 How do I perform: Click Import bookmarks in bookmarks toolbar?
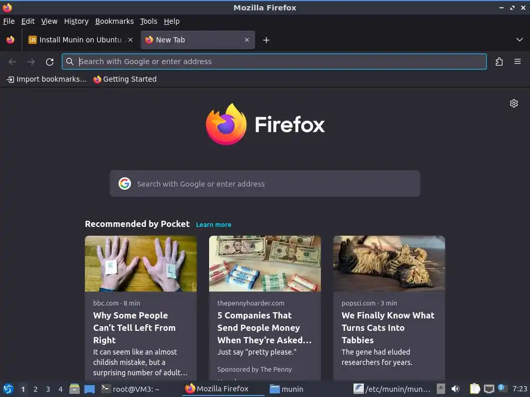[x=47, y=79]
